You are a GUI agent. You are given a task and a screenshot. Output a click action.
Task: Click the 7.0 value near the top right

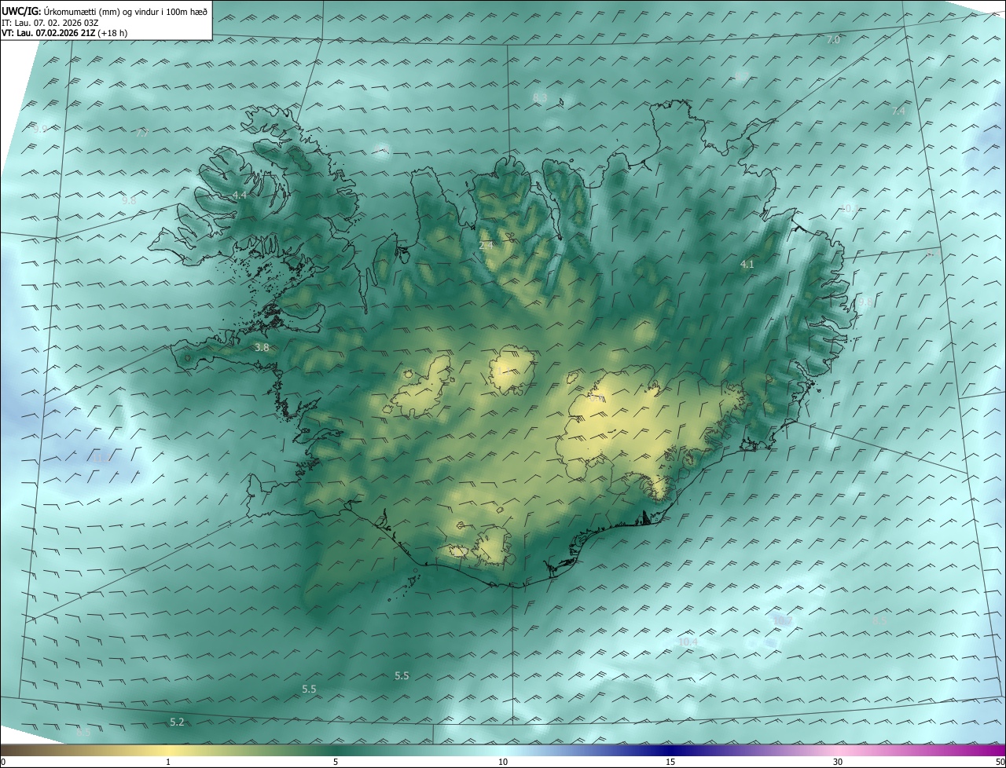[833, 39]
